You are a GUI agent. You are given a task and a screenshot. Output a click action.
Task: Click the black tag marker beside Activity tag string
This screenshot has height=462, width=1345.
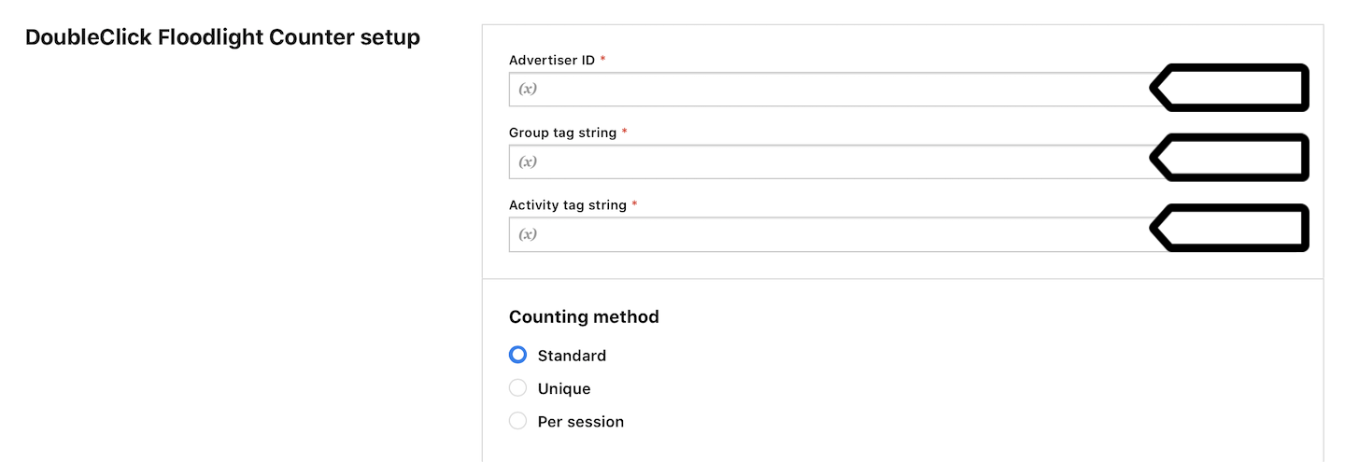1228,229
